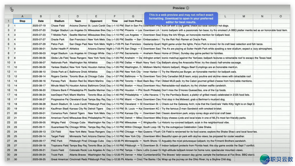The height and width of the screenshot is (166, 295).
Task: Click the 'Target Field' cell
Action: 59,136
